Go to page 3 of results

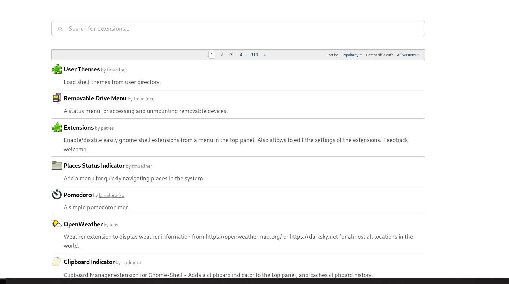coord(231,55)
